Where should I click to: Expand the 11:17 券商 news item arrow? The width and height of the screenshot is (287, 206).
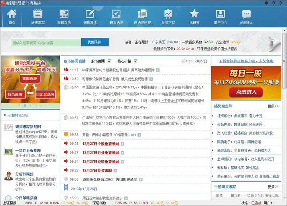coord(157,70)
